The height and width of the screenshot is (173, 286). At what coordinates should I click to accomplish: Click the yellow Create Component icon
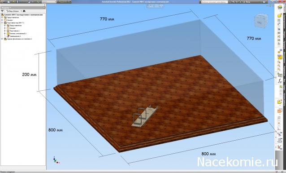click(x=280, y=16)
